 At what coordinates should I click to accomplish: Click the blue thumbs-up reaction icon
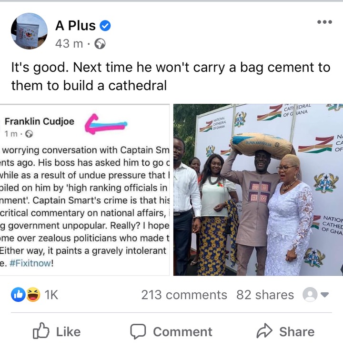pyautogui.click(x=18, y=295)
